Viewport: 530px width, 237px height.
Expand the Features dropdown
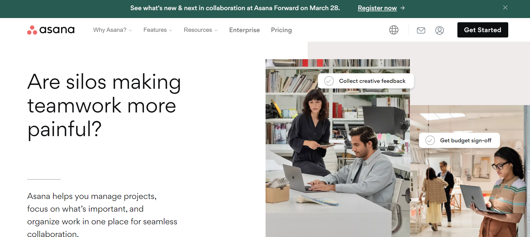pyautogui.click(x=158, y=30)
